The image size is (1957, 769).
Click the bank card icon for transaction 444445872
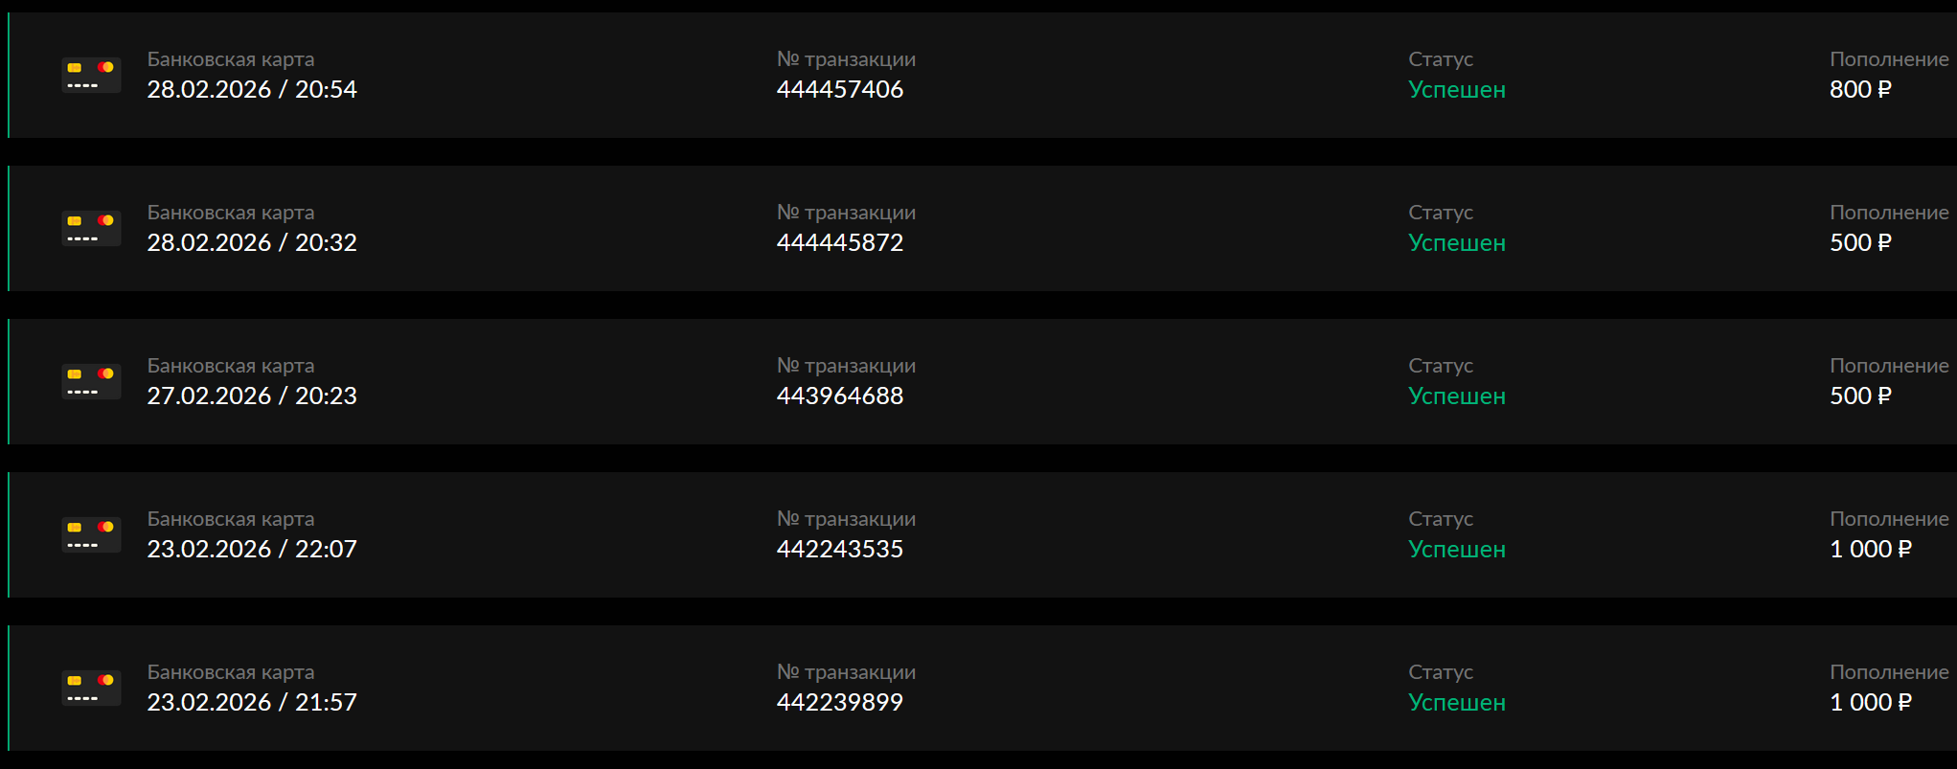coord(91,229)
